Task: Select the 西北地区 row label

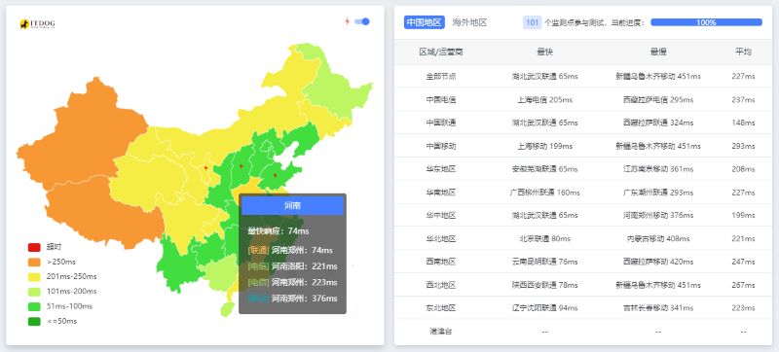Action: [441, 285]
